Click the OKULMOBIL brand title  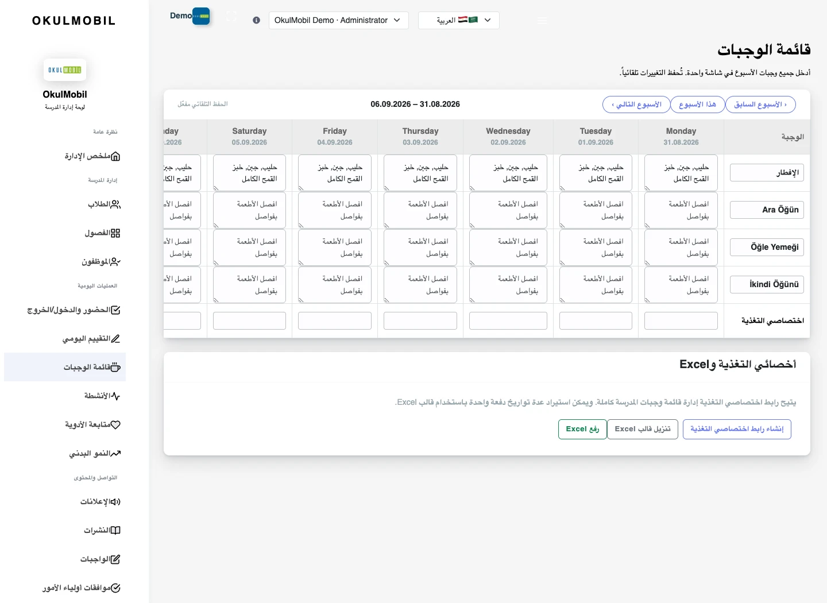tap(74, 21)
